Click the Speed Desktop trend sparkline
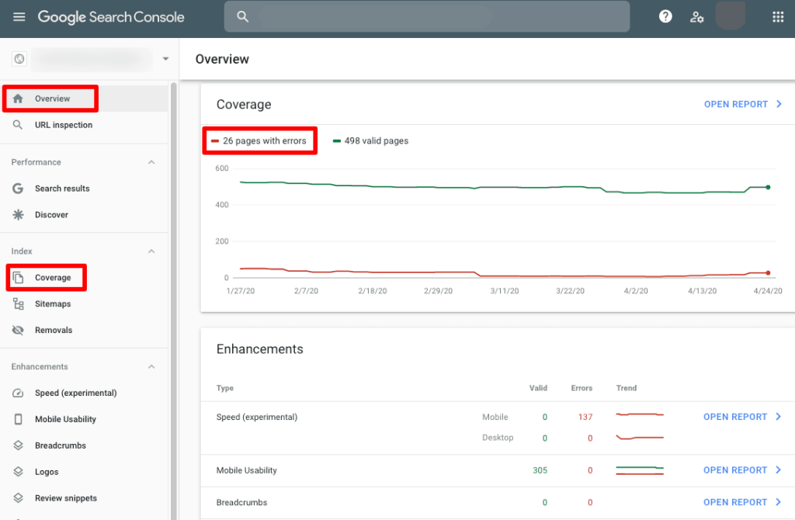The width and height of the screenshot is (795, 520). [x=640, y=437]
